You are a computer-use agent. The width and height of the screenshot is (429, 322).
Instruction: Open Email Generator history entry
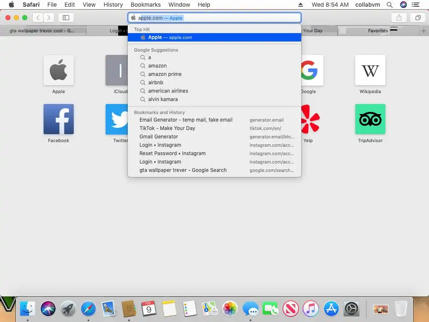[x=214, y=120]
